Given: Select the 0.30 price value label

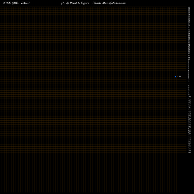Looking at the screenshot, I should pyautogui.click(x=179, y=76).
